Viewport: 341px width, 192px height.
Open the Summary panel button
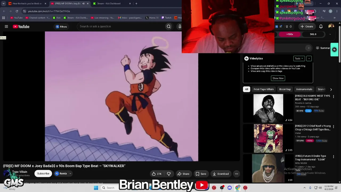tap(323, 48)
